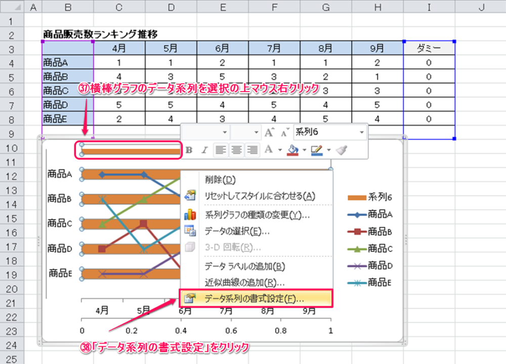Open the font size dropdown
506x364 pixels.
pyautogui.click(x=256, y=132)
